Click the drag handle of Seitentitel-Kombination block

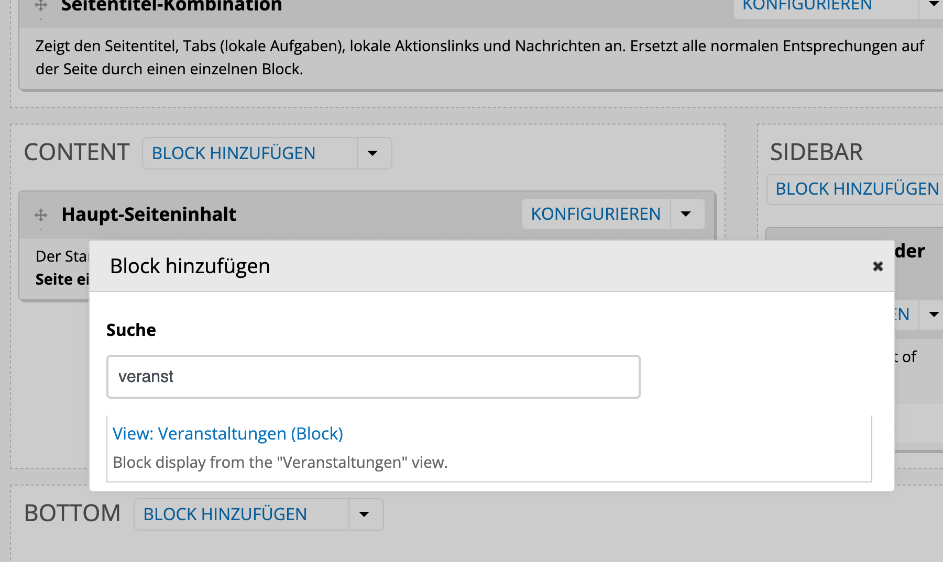(x=41, y=6)
